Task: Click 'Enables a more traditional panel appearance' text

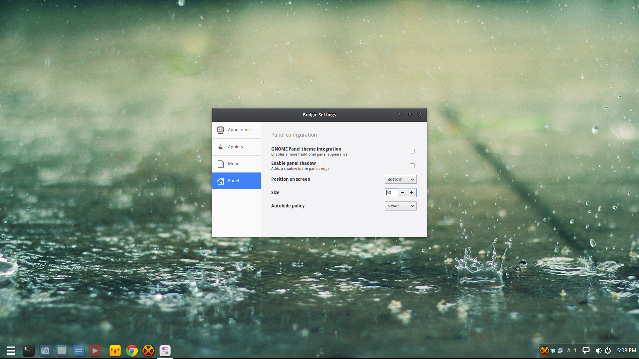Action: coord(309,155)
